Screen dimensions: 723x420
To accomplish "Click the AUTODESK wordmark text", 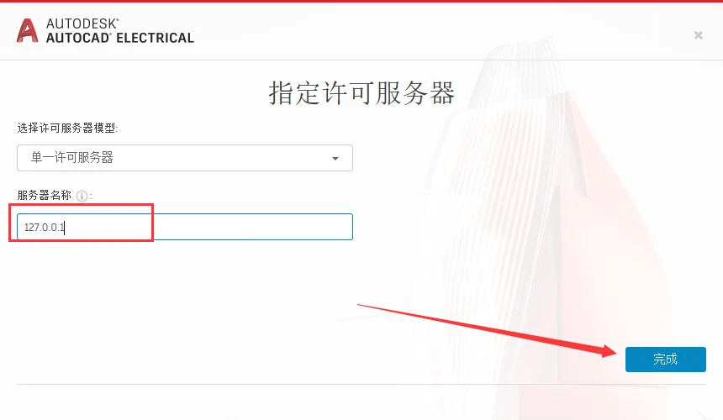I will (82, 24).
